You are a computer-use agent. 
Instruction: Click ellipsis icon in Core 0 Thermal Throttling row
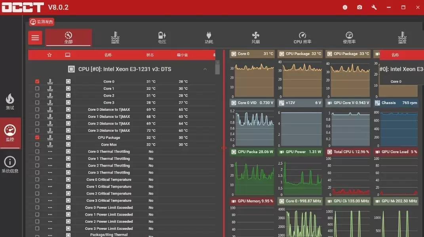pyautogui.click(x=50, y=152)
